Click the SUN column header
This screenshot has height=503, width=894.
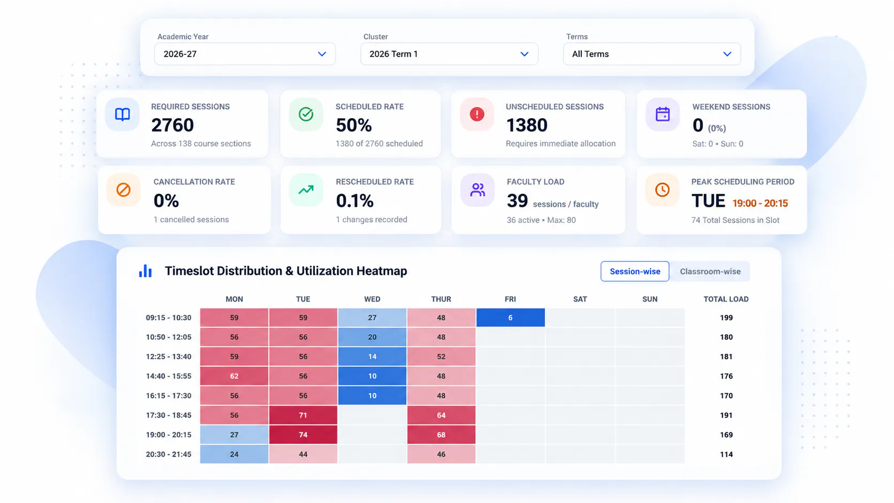[650, 299]
